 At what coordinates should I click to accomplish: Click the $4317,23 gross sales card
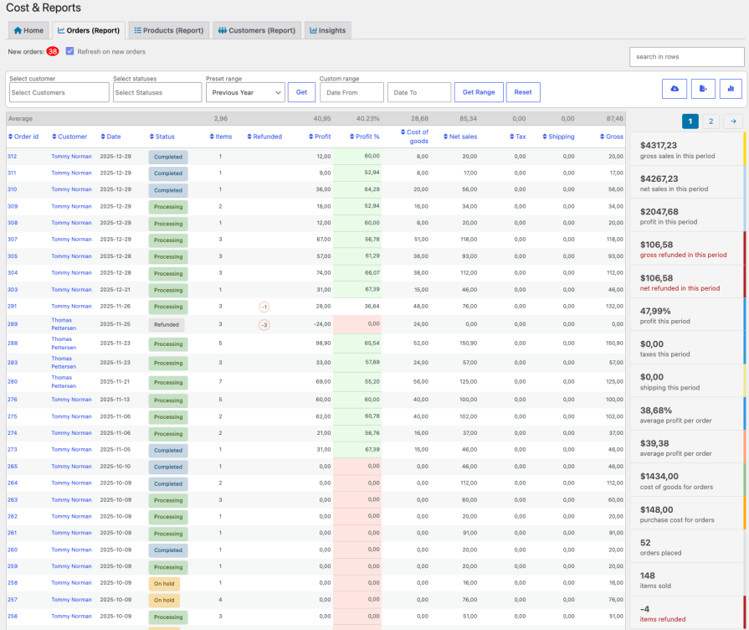click(687, 150)
